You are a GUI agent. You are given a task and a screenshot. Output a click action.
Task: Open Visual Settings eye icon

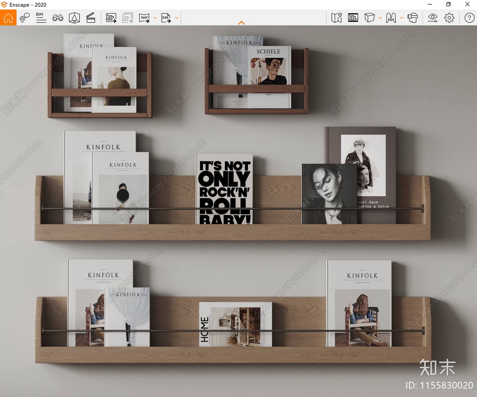pos(433,18)
